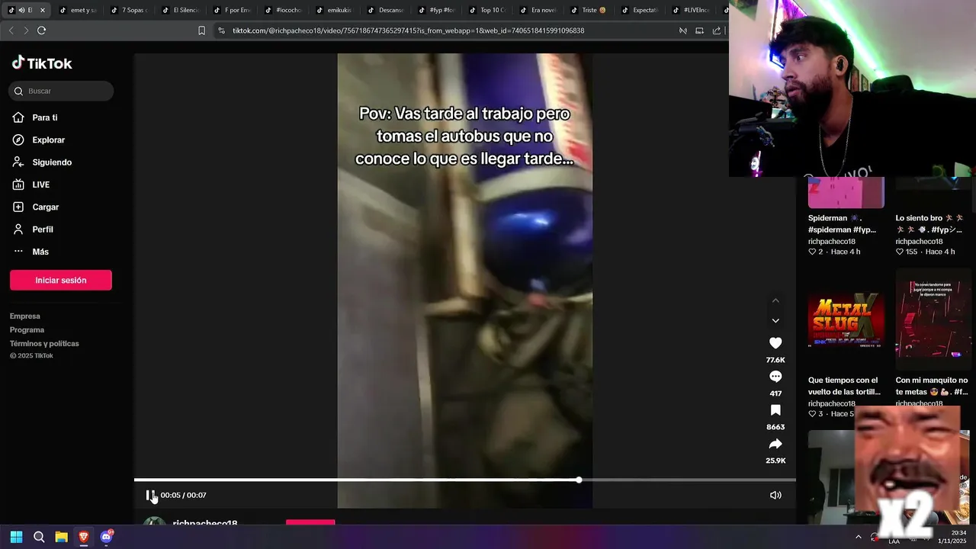976x549 pixels.
Task: Click richpacheco18 under Spiderman video
Action: tap(832, 242)
